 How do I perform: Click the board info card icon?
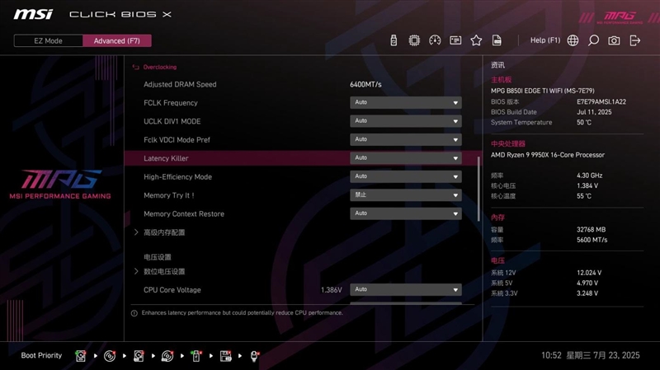[x=455, y=40]
